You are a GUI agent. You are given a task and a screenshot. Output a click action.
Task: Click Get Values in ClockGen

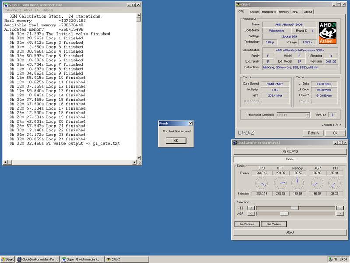(247, 224)
